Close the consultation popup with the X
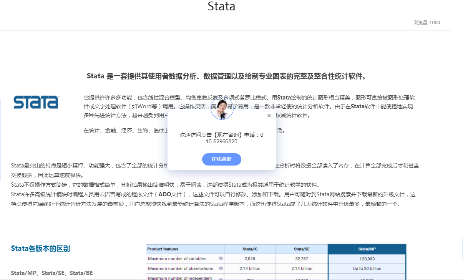This screenshot has width=463, height=280. coord(269,116)
